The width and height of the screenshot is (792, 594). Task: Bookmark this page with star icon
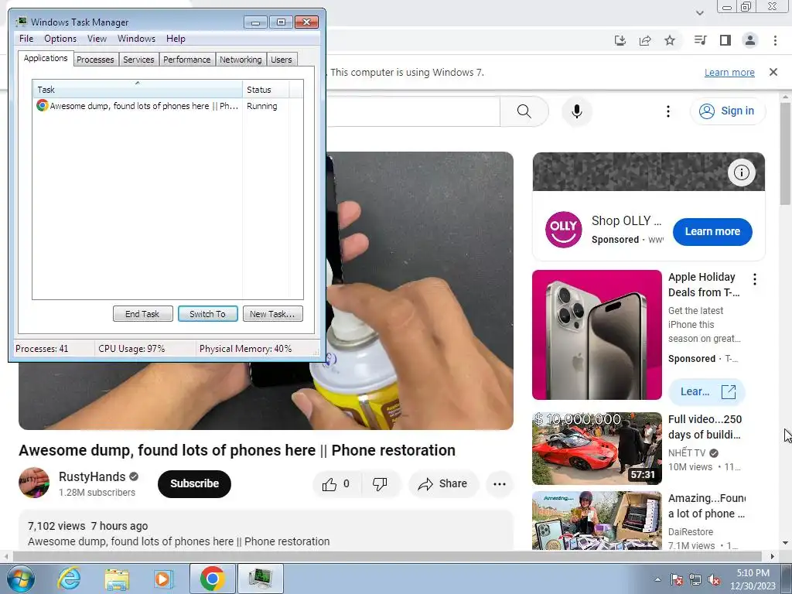coord(670,40)
